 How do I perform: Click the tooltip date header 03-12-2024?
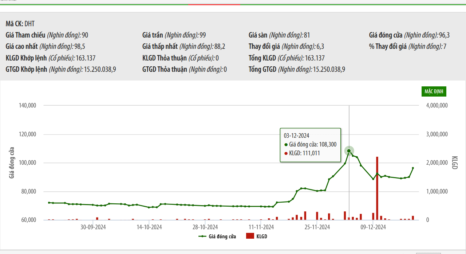point(296,136)
